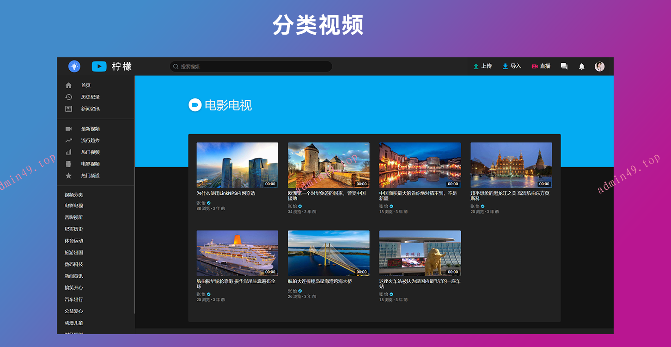Click the 上传 upload button

pos(482,66)
